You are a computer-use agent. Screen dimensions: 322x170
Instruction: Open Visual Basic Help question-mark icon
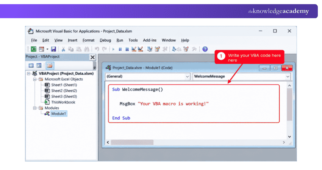coord(205,49)
